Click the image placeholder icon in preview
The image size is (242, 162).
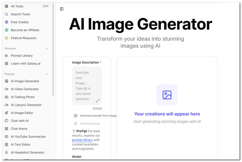click(167, 95)
